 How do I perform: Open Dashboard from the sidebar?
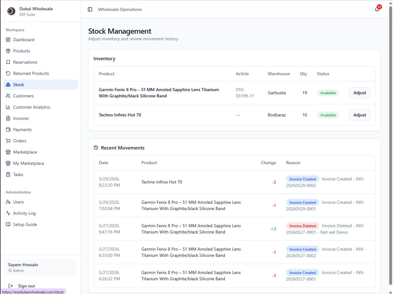pyautogui.click(x=40, y=40)
